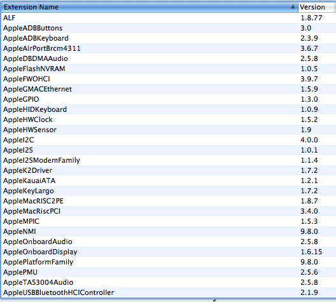Click version 1.9 of AppleHWSensor
The width and height of the screenshot is (336, 302).
click(x=306, y=130)
